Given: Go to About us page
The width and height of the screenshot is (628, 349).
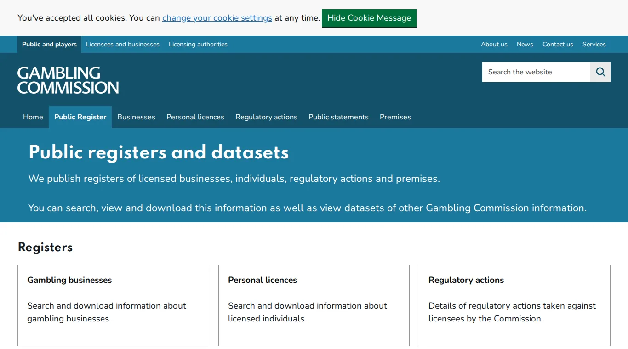Looking at the screenshot, I should (494, 45).
